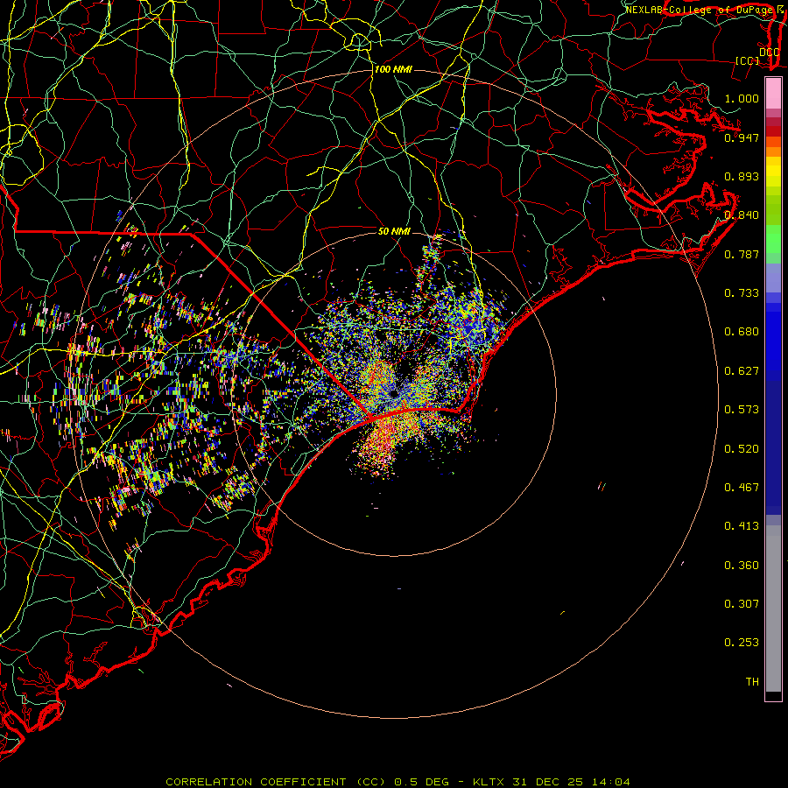This screenshot has width=788, height=788.
Task: Click the 100 NMI range ring label
Action: click(393, 69)
